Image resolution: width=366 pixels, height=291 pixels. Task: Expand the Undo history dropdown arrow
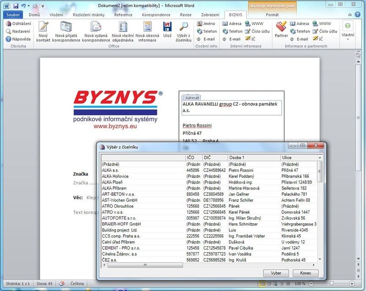click(28, 6)
